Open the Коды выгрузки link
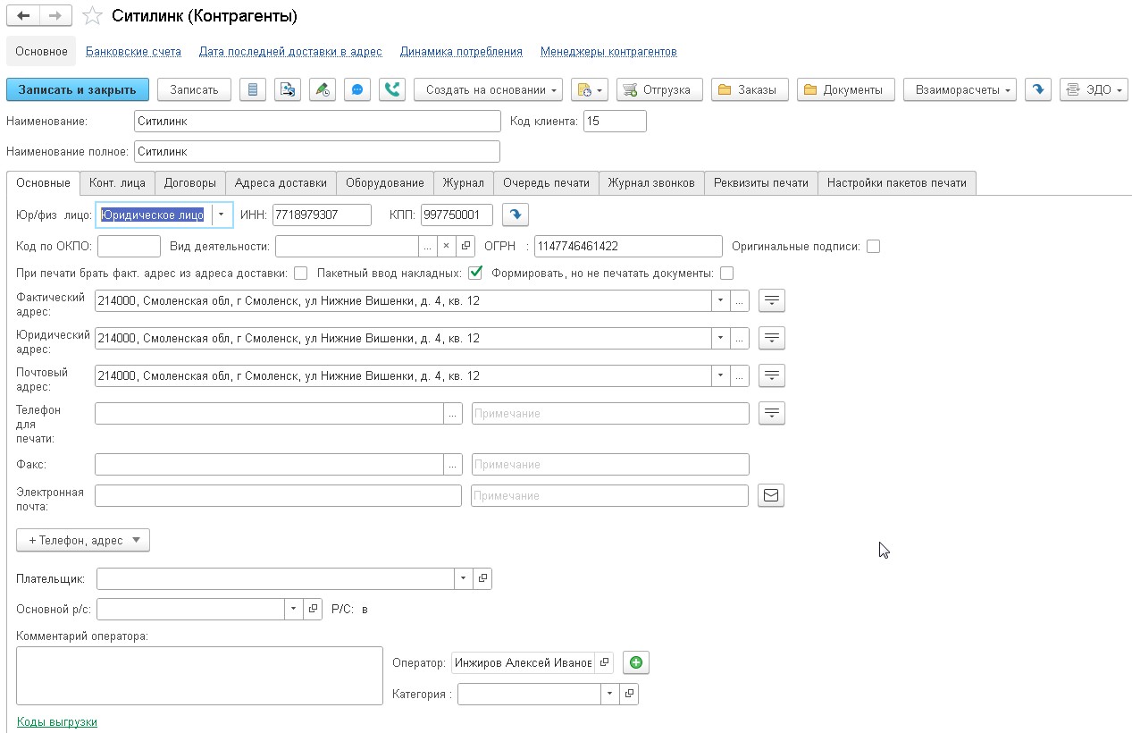 57,721
